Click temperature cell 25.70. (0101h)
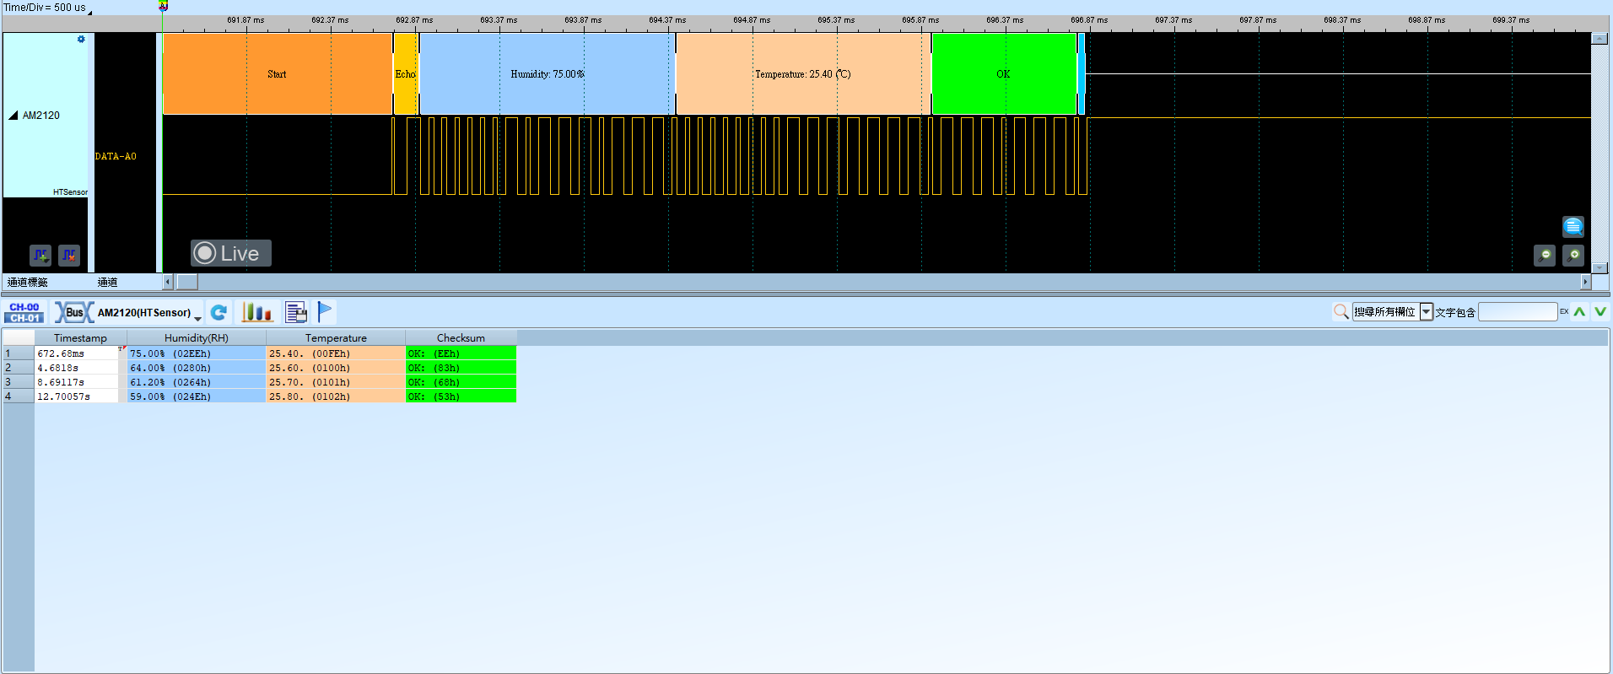 [x=336, y=382]
